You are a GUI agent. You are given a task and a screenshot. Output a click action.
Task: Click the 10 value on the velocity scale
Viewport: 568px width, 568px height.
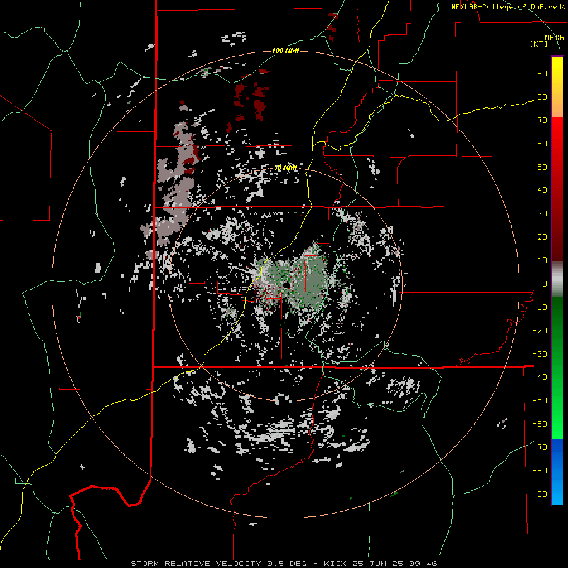[x=542, y=261]
